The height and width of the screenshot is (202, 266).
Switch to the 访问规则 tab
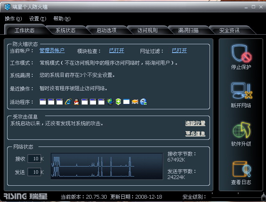coord(147,30)
